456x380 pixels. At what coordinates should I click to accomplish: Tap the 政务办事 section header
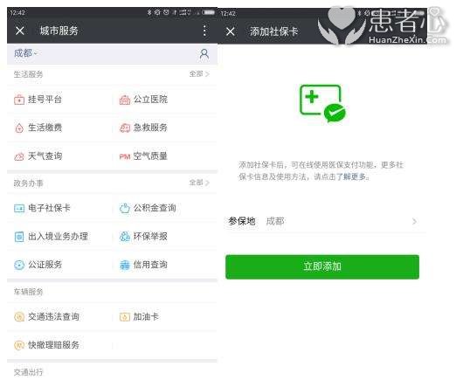click(28, 183)
